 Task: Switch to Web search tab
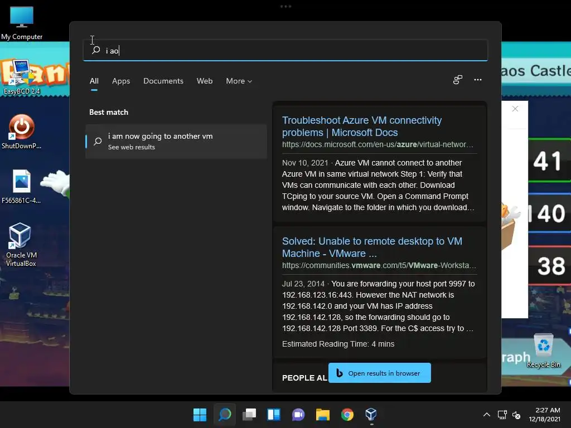pos(205,81)
